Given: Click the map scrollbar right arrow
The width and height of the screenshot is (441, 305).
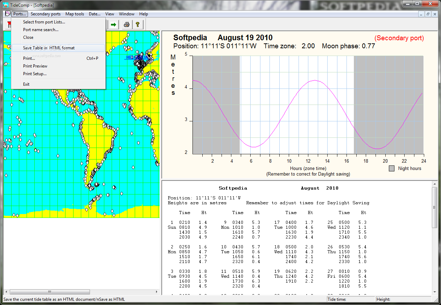Looking at the screenshot, I should 156,292.
